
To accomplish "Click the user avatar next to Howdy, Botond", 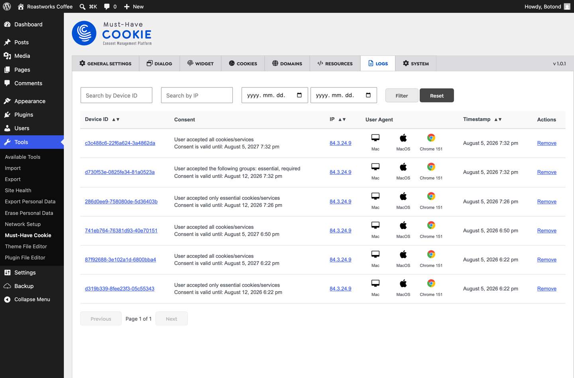I will point(567,6).
